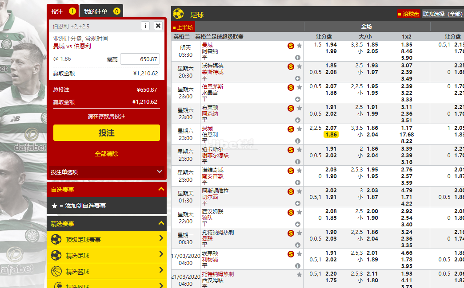This screenshot has width=464, height=288.
Task: Favorite the 伯恩茅斯 match with the star
Action: coord(300,87)
